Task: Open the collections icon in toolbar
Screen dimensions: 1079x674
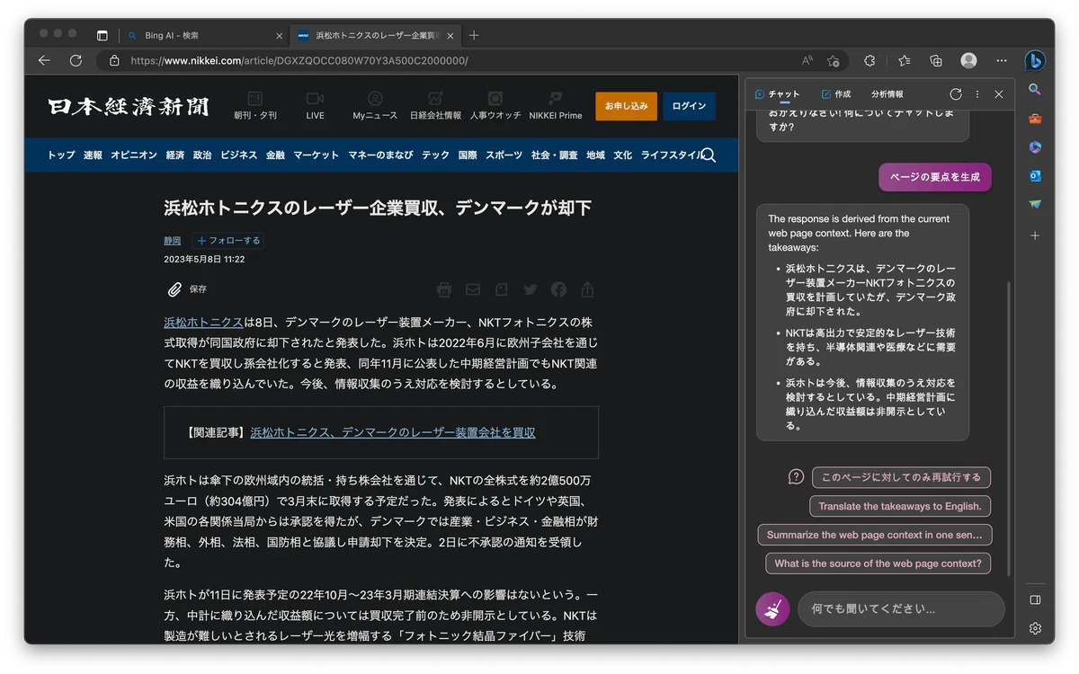Action: (x=936, y=60)
